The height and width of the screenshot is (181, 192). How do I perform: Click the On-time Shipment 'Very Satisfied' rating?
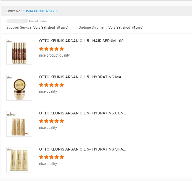[x=119, y=27]
